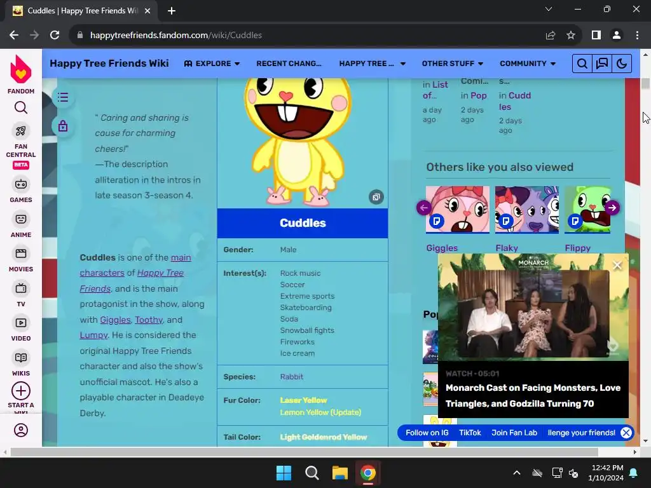Open the wiki Discuss chat icon
651x488 pixels.
tap(601, 64)
